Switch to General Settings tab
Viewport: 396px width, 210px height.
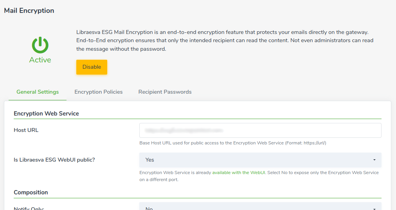pyautogui.click(x=38, y=92)
